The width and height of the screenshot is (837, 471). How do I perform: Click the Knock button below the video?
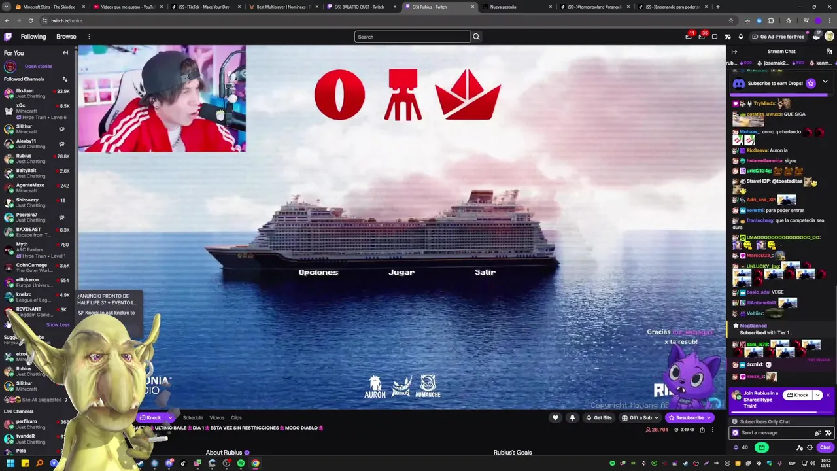point(150,418)
